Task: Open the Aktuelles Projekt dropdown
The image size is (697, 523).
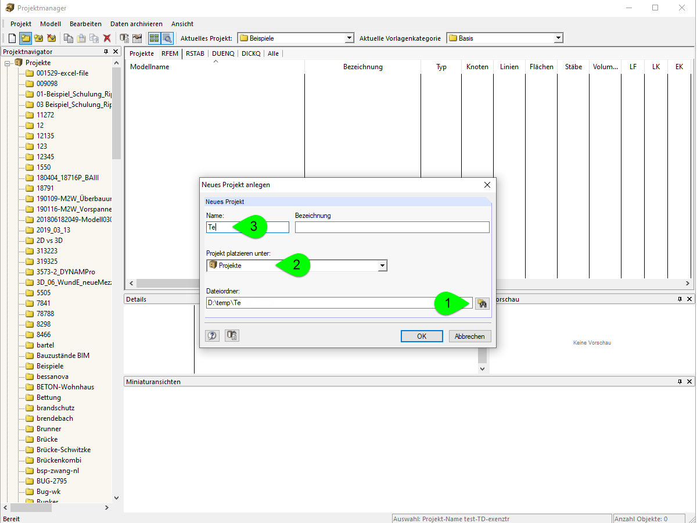Action: pyautogui.click(x=349, y=38)
